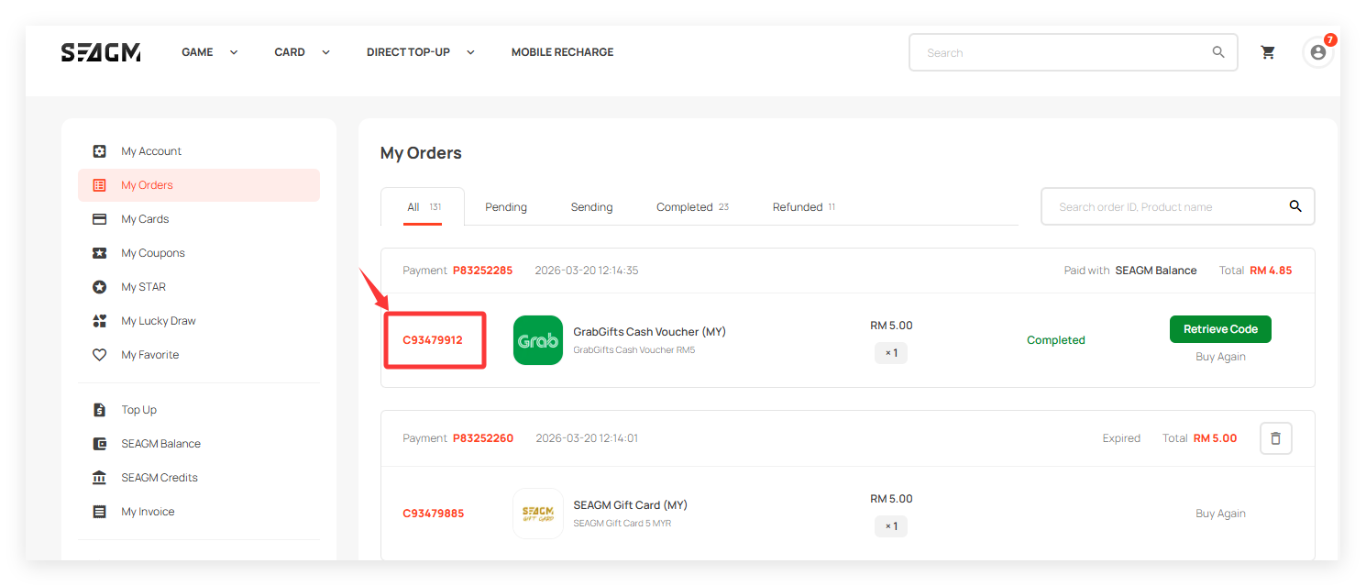Open the shopping cart icon
This screenshot has height=586, width=1366.
pyautogui.click(x=1268, y=52)
